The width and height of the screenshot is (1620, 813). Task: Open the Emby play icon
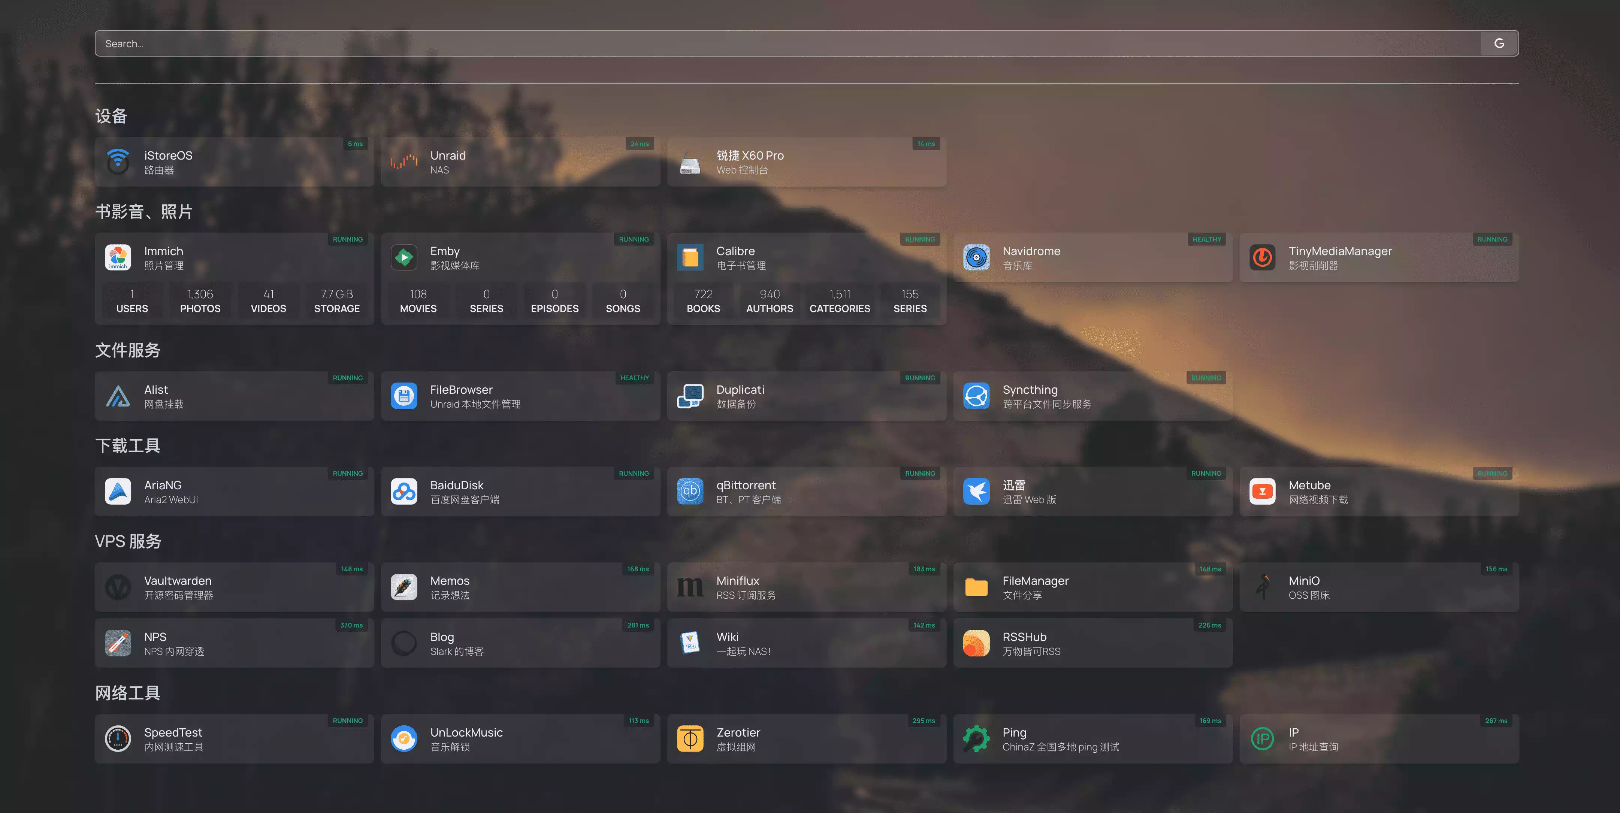(404, 258)
